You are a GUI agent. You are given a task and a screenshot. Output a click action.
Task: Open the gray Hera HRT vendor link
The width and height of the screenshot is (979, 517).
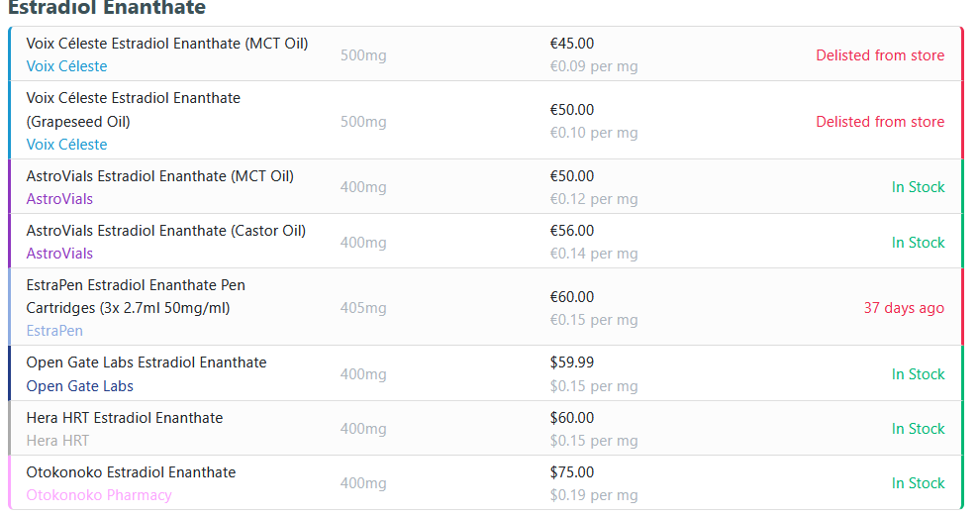(57, 441)
